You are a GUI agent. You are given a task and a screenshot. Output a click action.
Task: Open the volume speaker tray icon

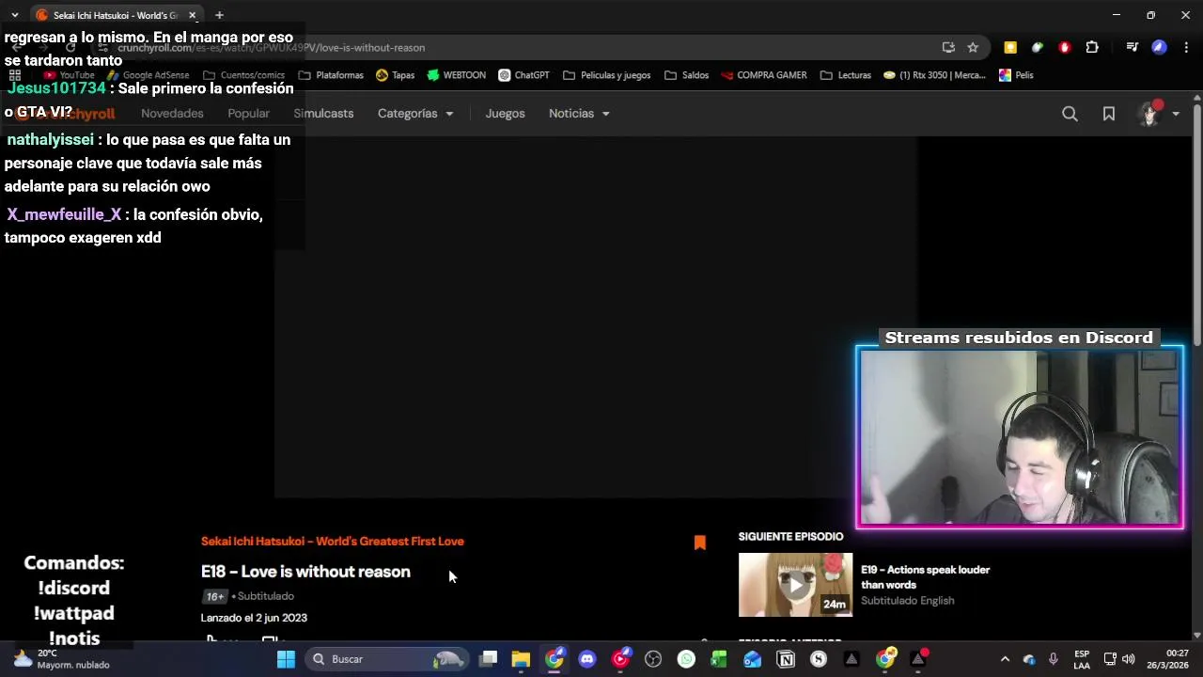(x=1129, y=659)
